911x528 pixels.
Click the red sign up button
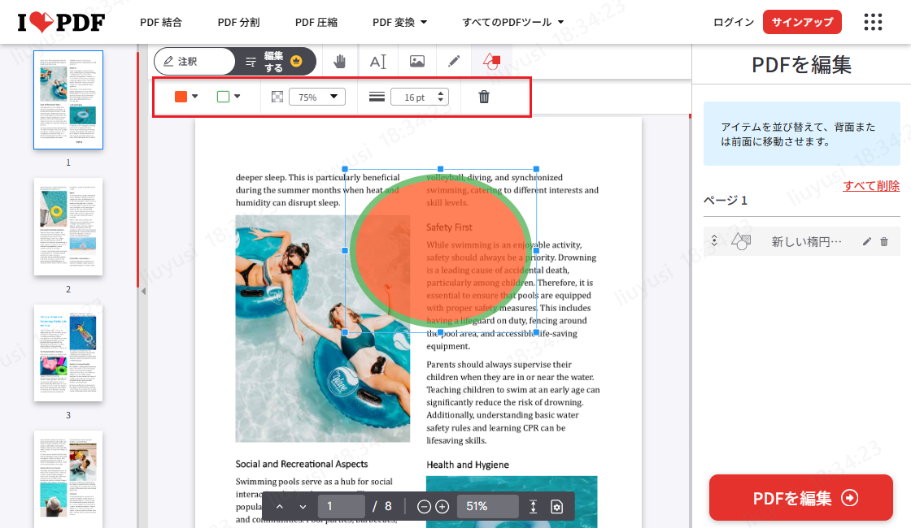tap(802, 22)
